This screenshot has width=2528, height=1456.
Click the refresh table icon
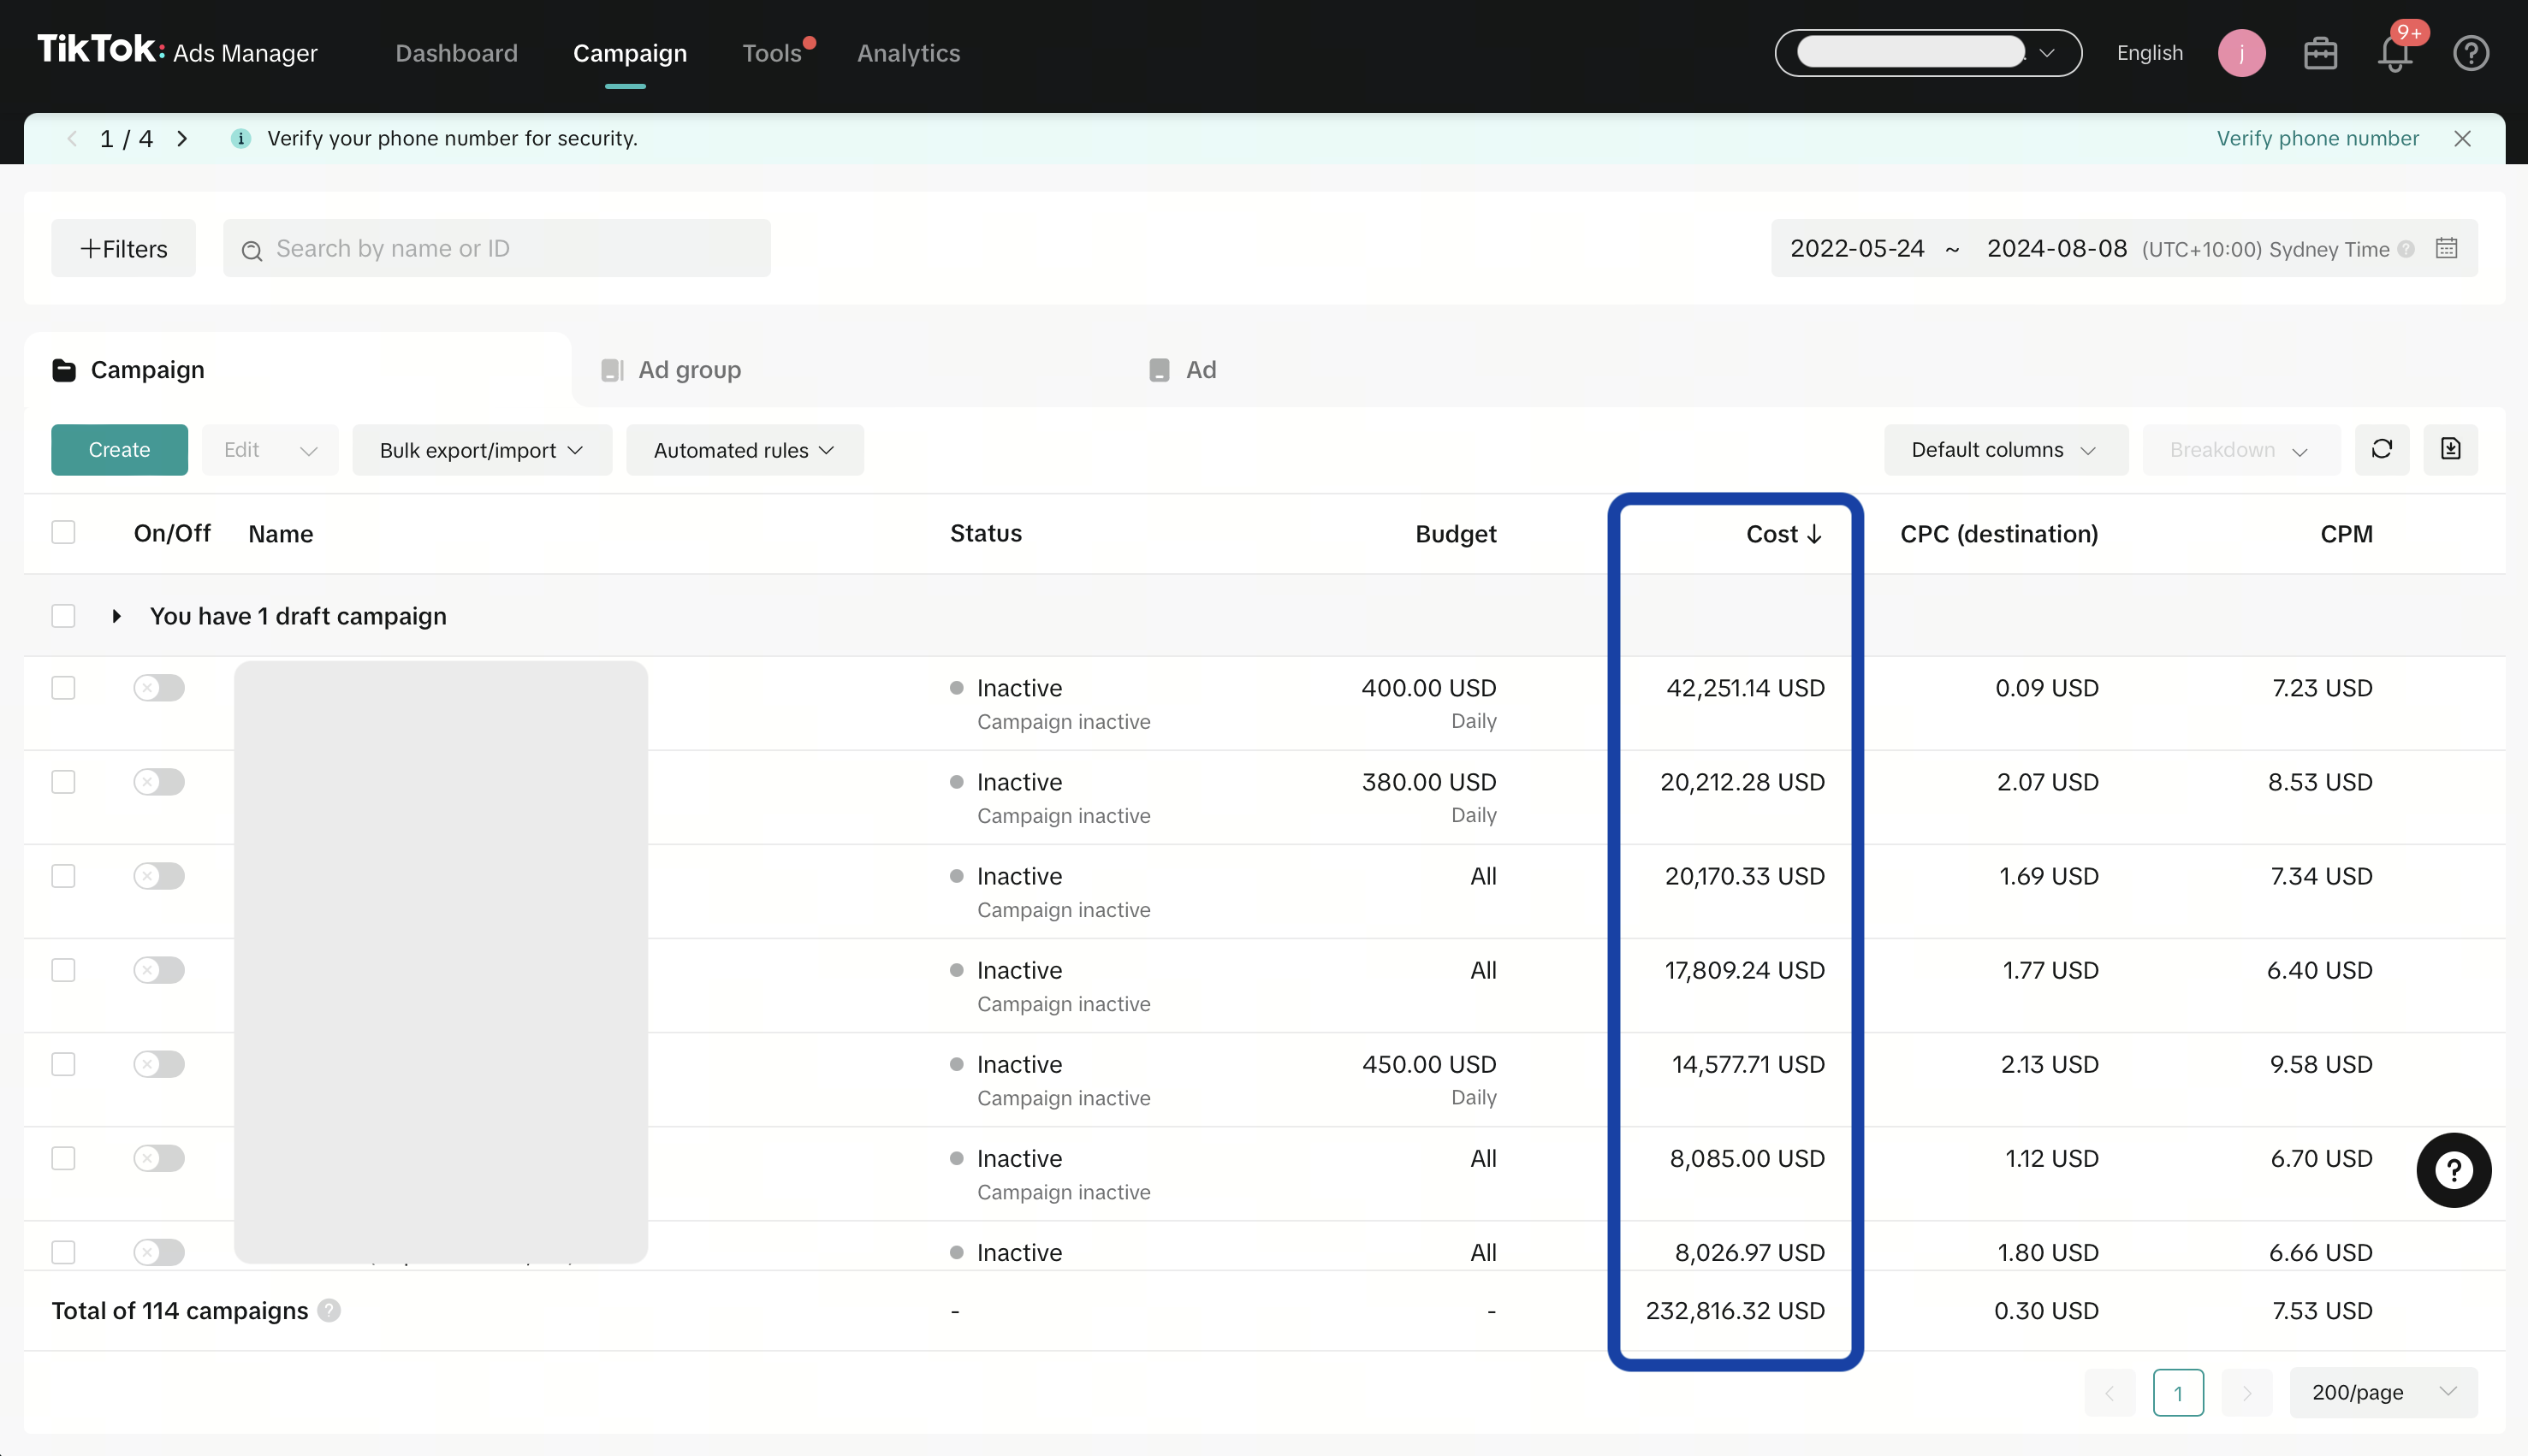tap(2382, 449)
